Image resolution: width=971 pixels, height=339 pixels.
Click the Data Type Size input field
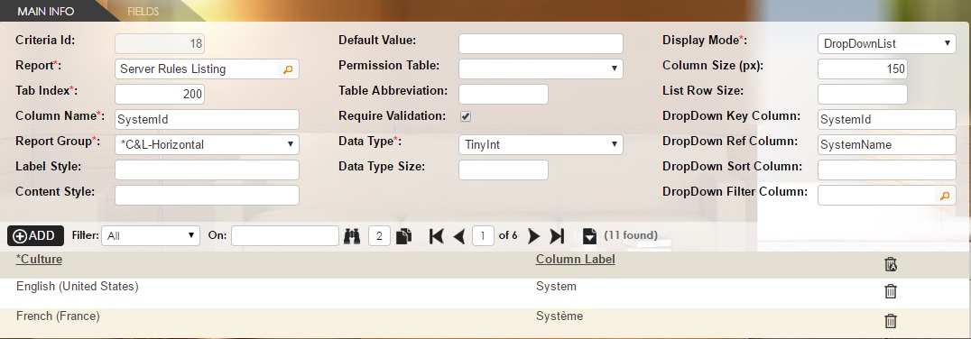504,170
